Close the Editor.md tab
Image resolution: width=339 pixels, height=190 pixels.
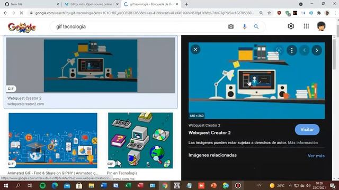(x=118, y=4)
